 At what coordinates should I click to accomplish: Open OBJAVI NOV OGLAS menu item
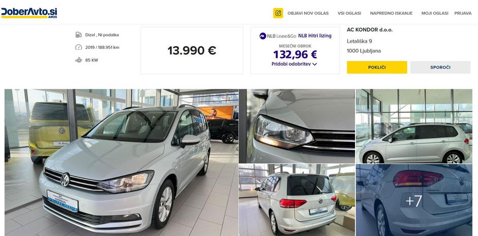308,13
